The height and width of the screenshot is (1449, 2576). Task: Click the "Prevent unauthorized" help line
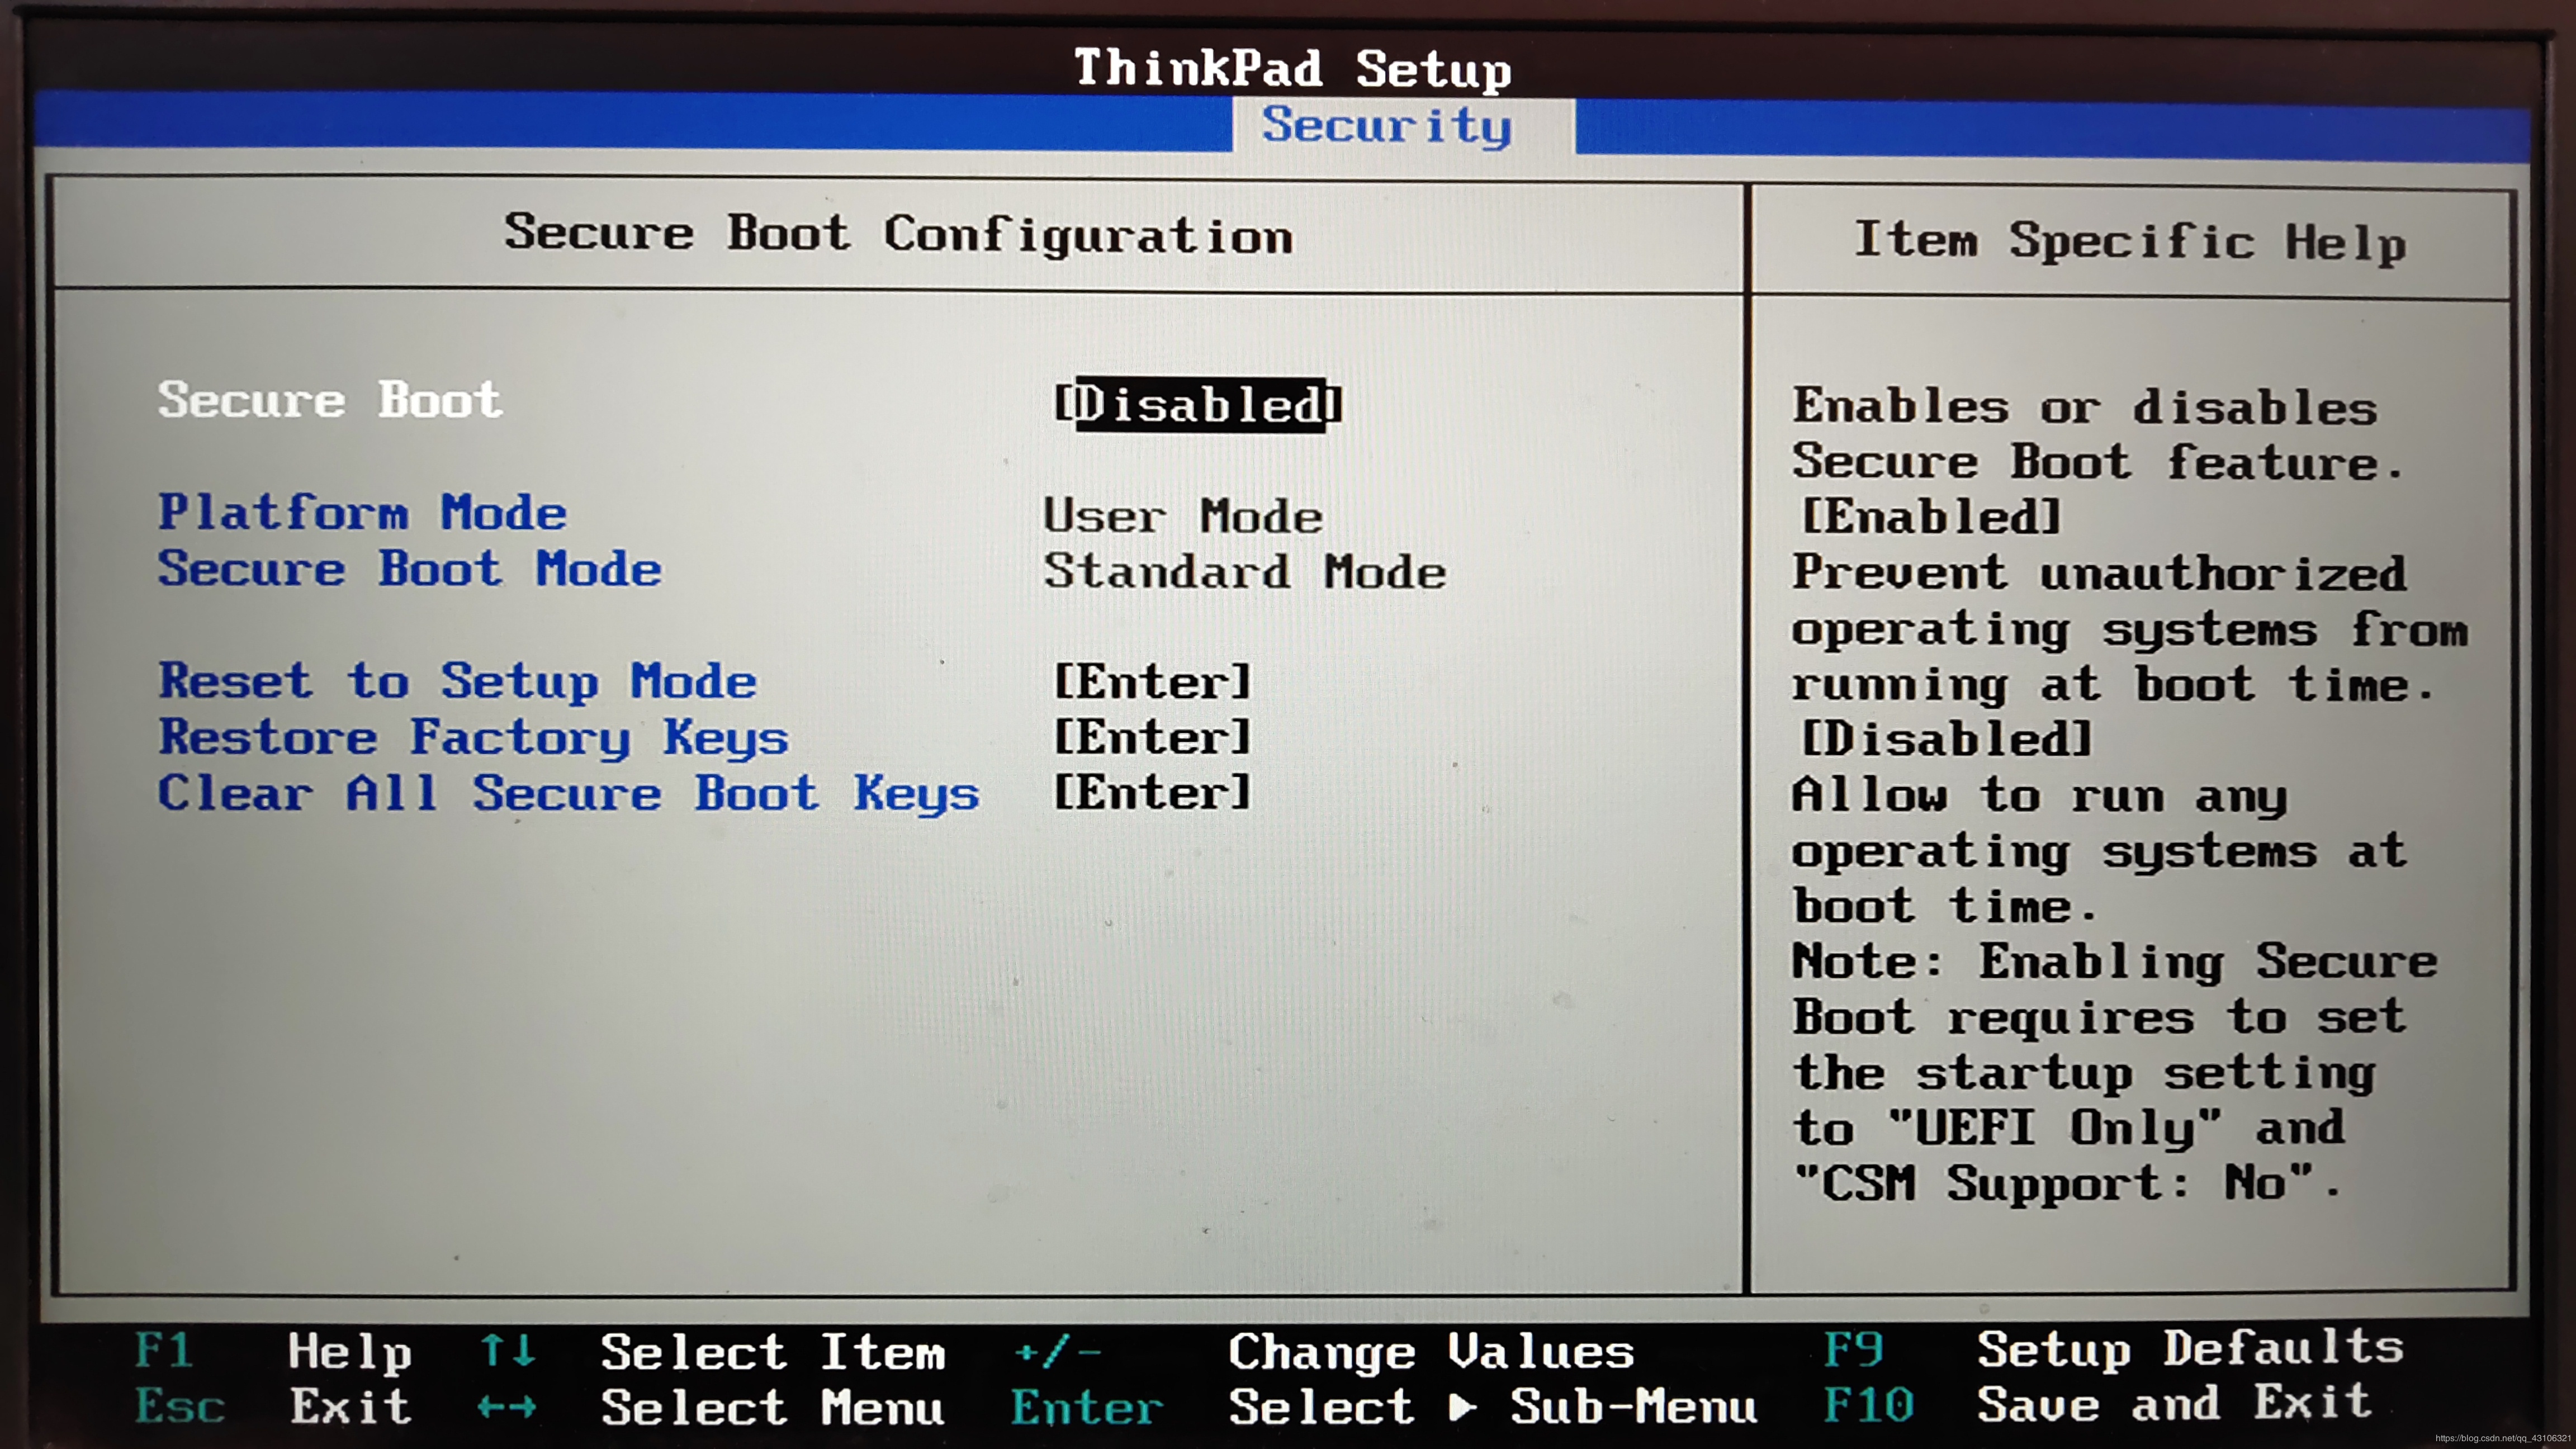point(2099,573)
